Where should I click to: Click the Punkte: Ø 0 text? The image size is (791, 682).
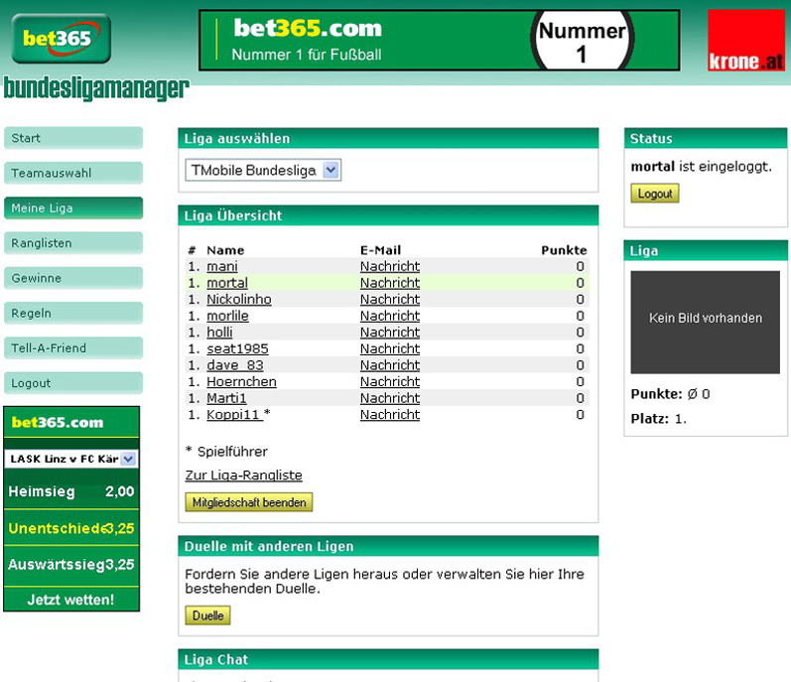(x=670, y=394)
